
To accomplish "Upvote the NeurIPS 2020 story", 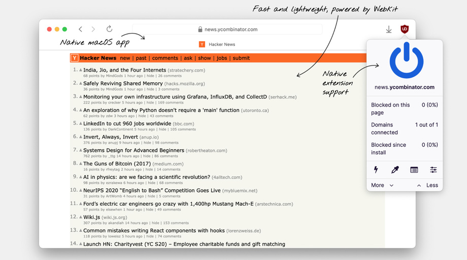I will coord(81,190).
